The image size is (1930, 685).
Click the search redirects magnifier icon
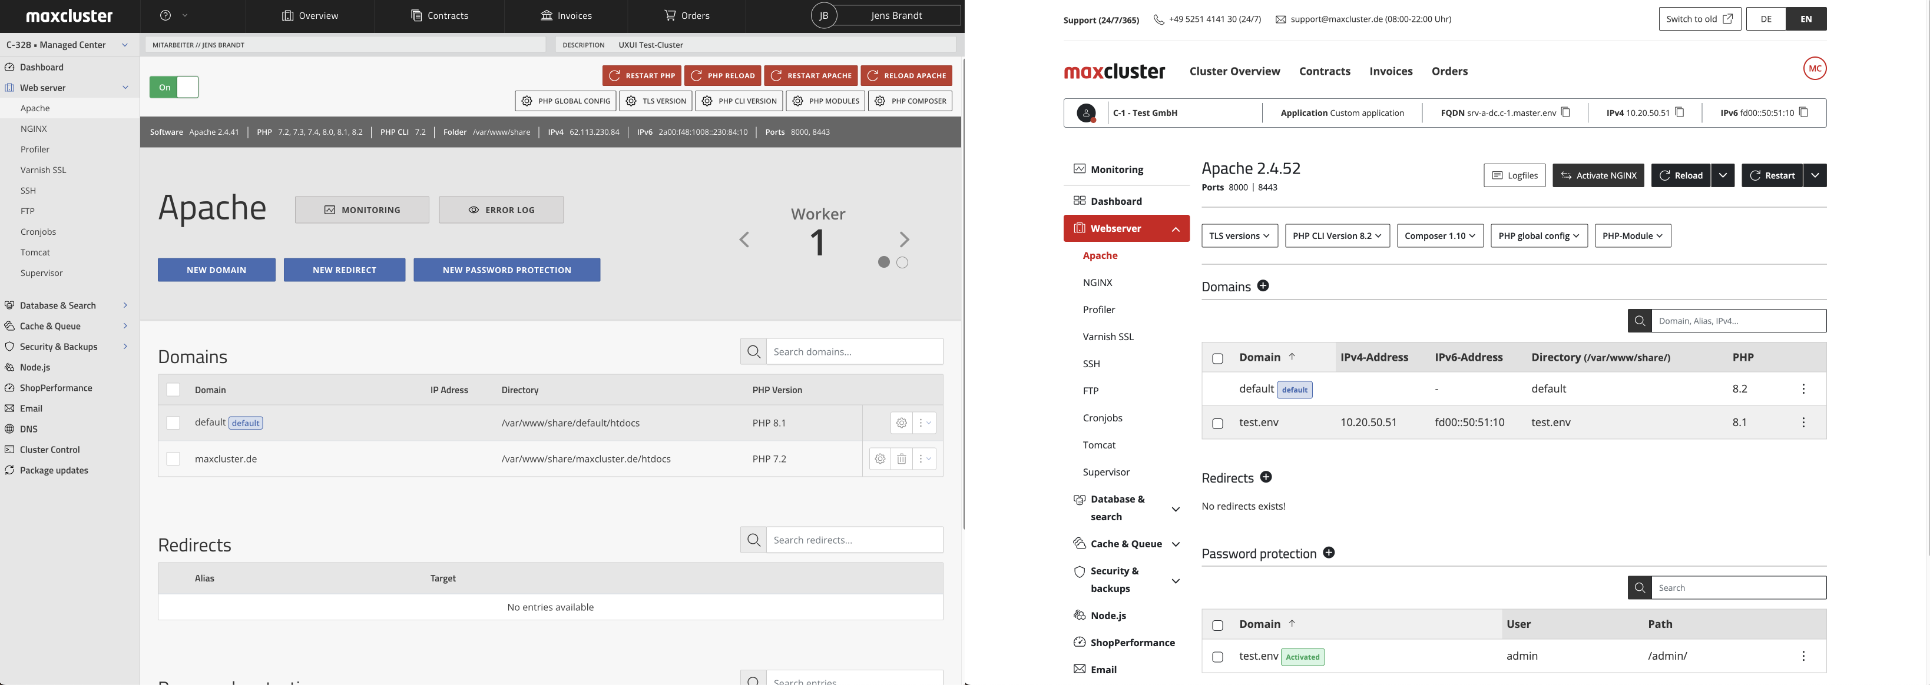754,540
